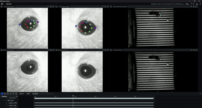Image resolution: width=202 pixels, height=108 pixels.
Task: Maximize the top_down/annotated view
Action: point(196,7)
